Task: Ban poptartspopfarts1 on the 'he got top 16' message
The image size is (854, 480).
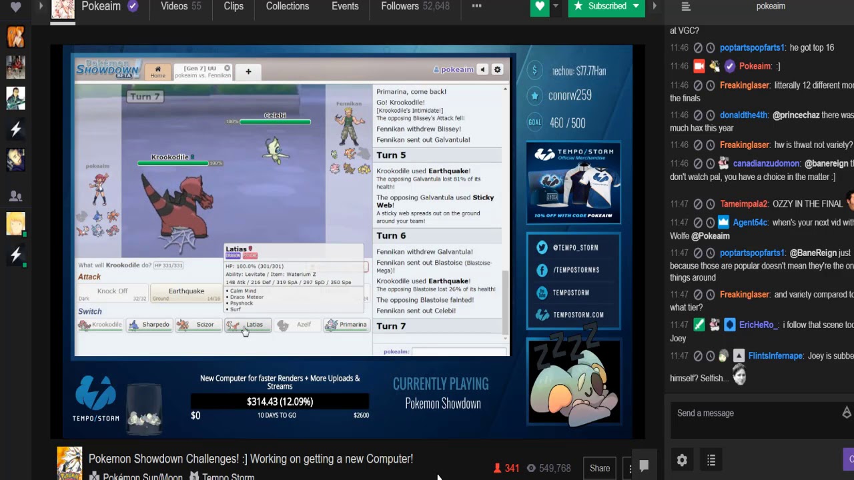Action: click(x=698, y=48)
